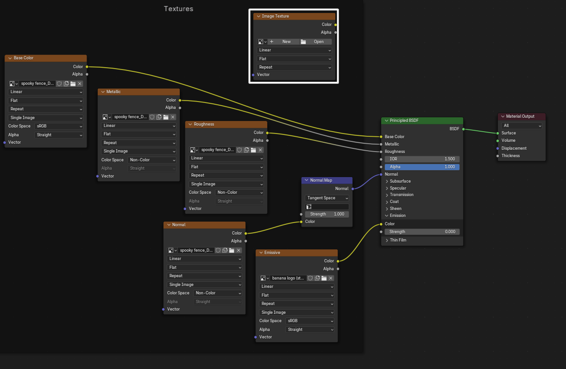Click the IOR value field in Principled BSDF

pyautogui.click(x=422, y=159)
